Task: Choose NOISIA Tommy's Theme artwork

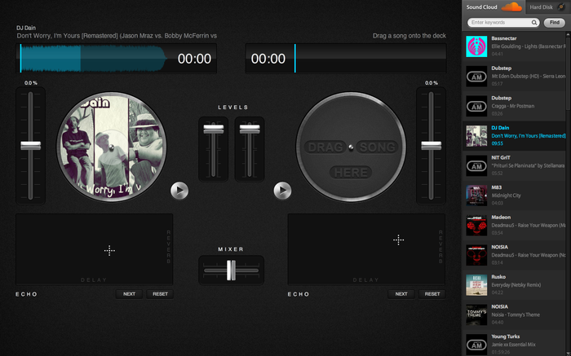Action: point(476,314)
